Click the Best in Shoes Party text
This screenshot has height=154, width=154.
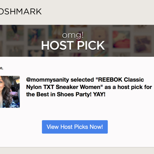click(x=64, y=94)
